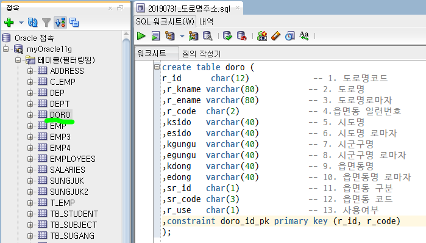
Task: Click the Rollback icon
Action: 241,36
